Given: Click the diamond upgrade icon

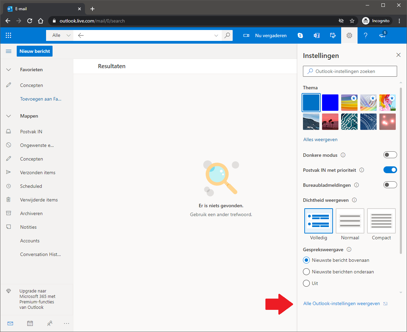Looking at the screenshot, I should tap(9, 291).
